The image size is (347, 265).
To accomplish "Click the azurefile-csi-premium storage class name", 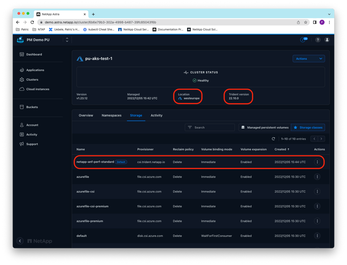I will tap(93, 206).
